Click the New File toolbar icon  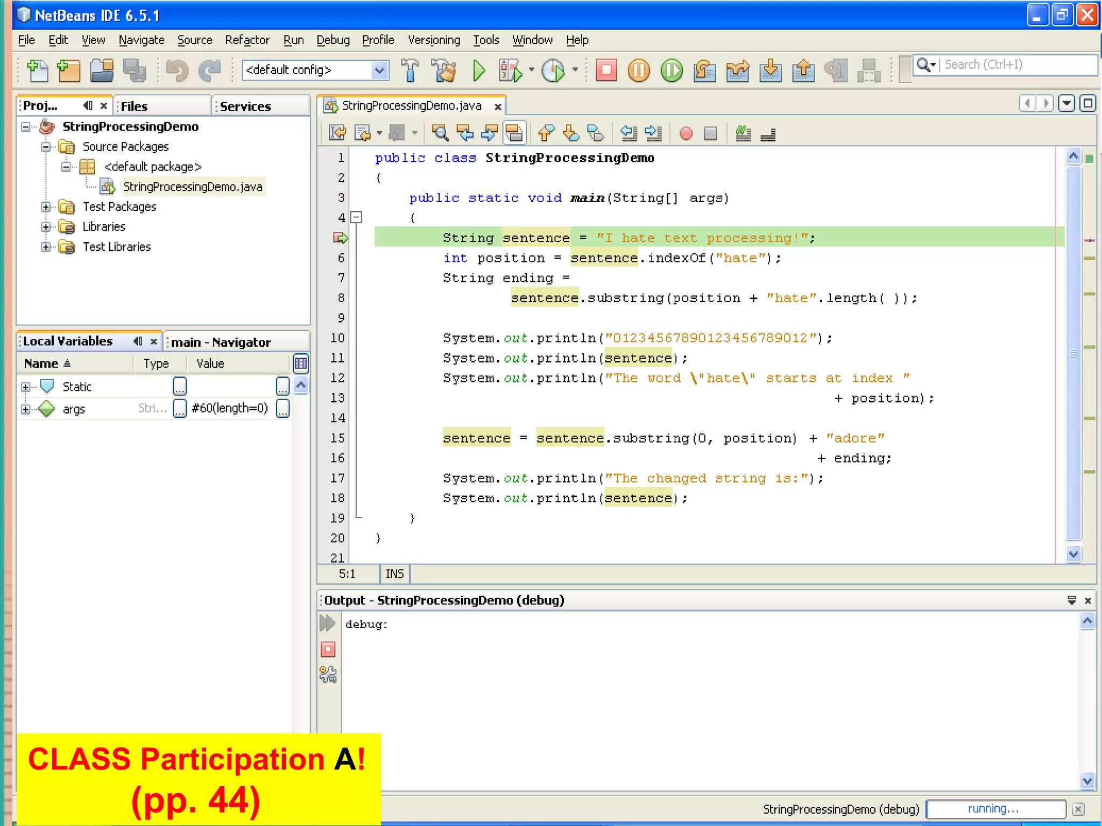point(37,70)
